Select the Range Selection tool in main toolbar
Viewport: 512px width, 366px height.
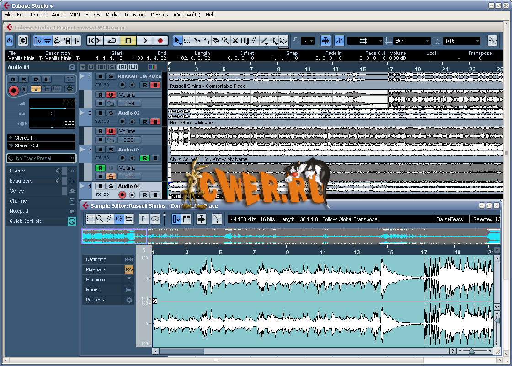187,41
